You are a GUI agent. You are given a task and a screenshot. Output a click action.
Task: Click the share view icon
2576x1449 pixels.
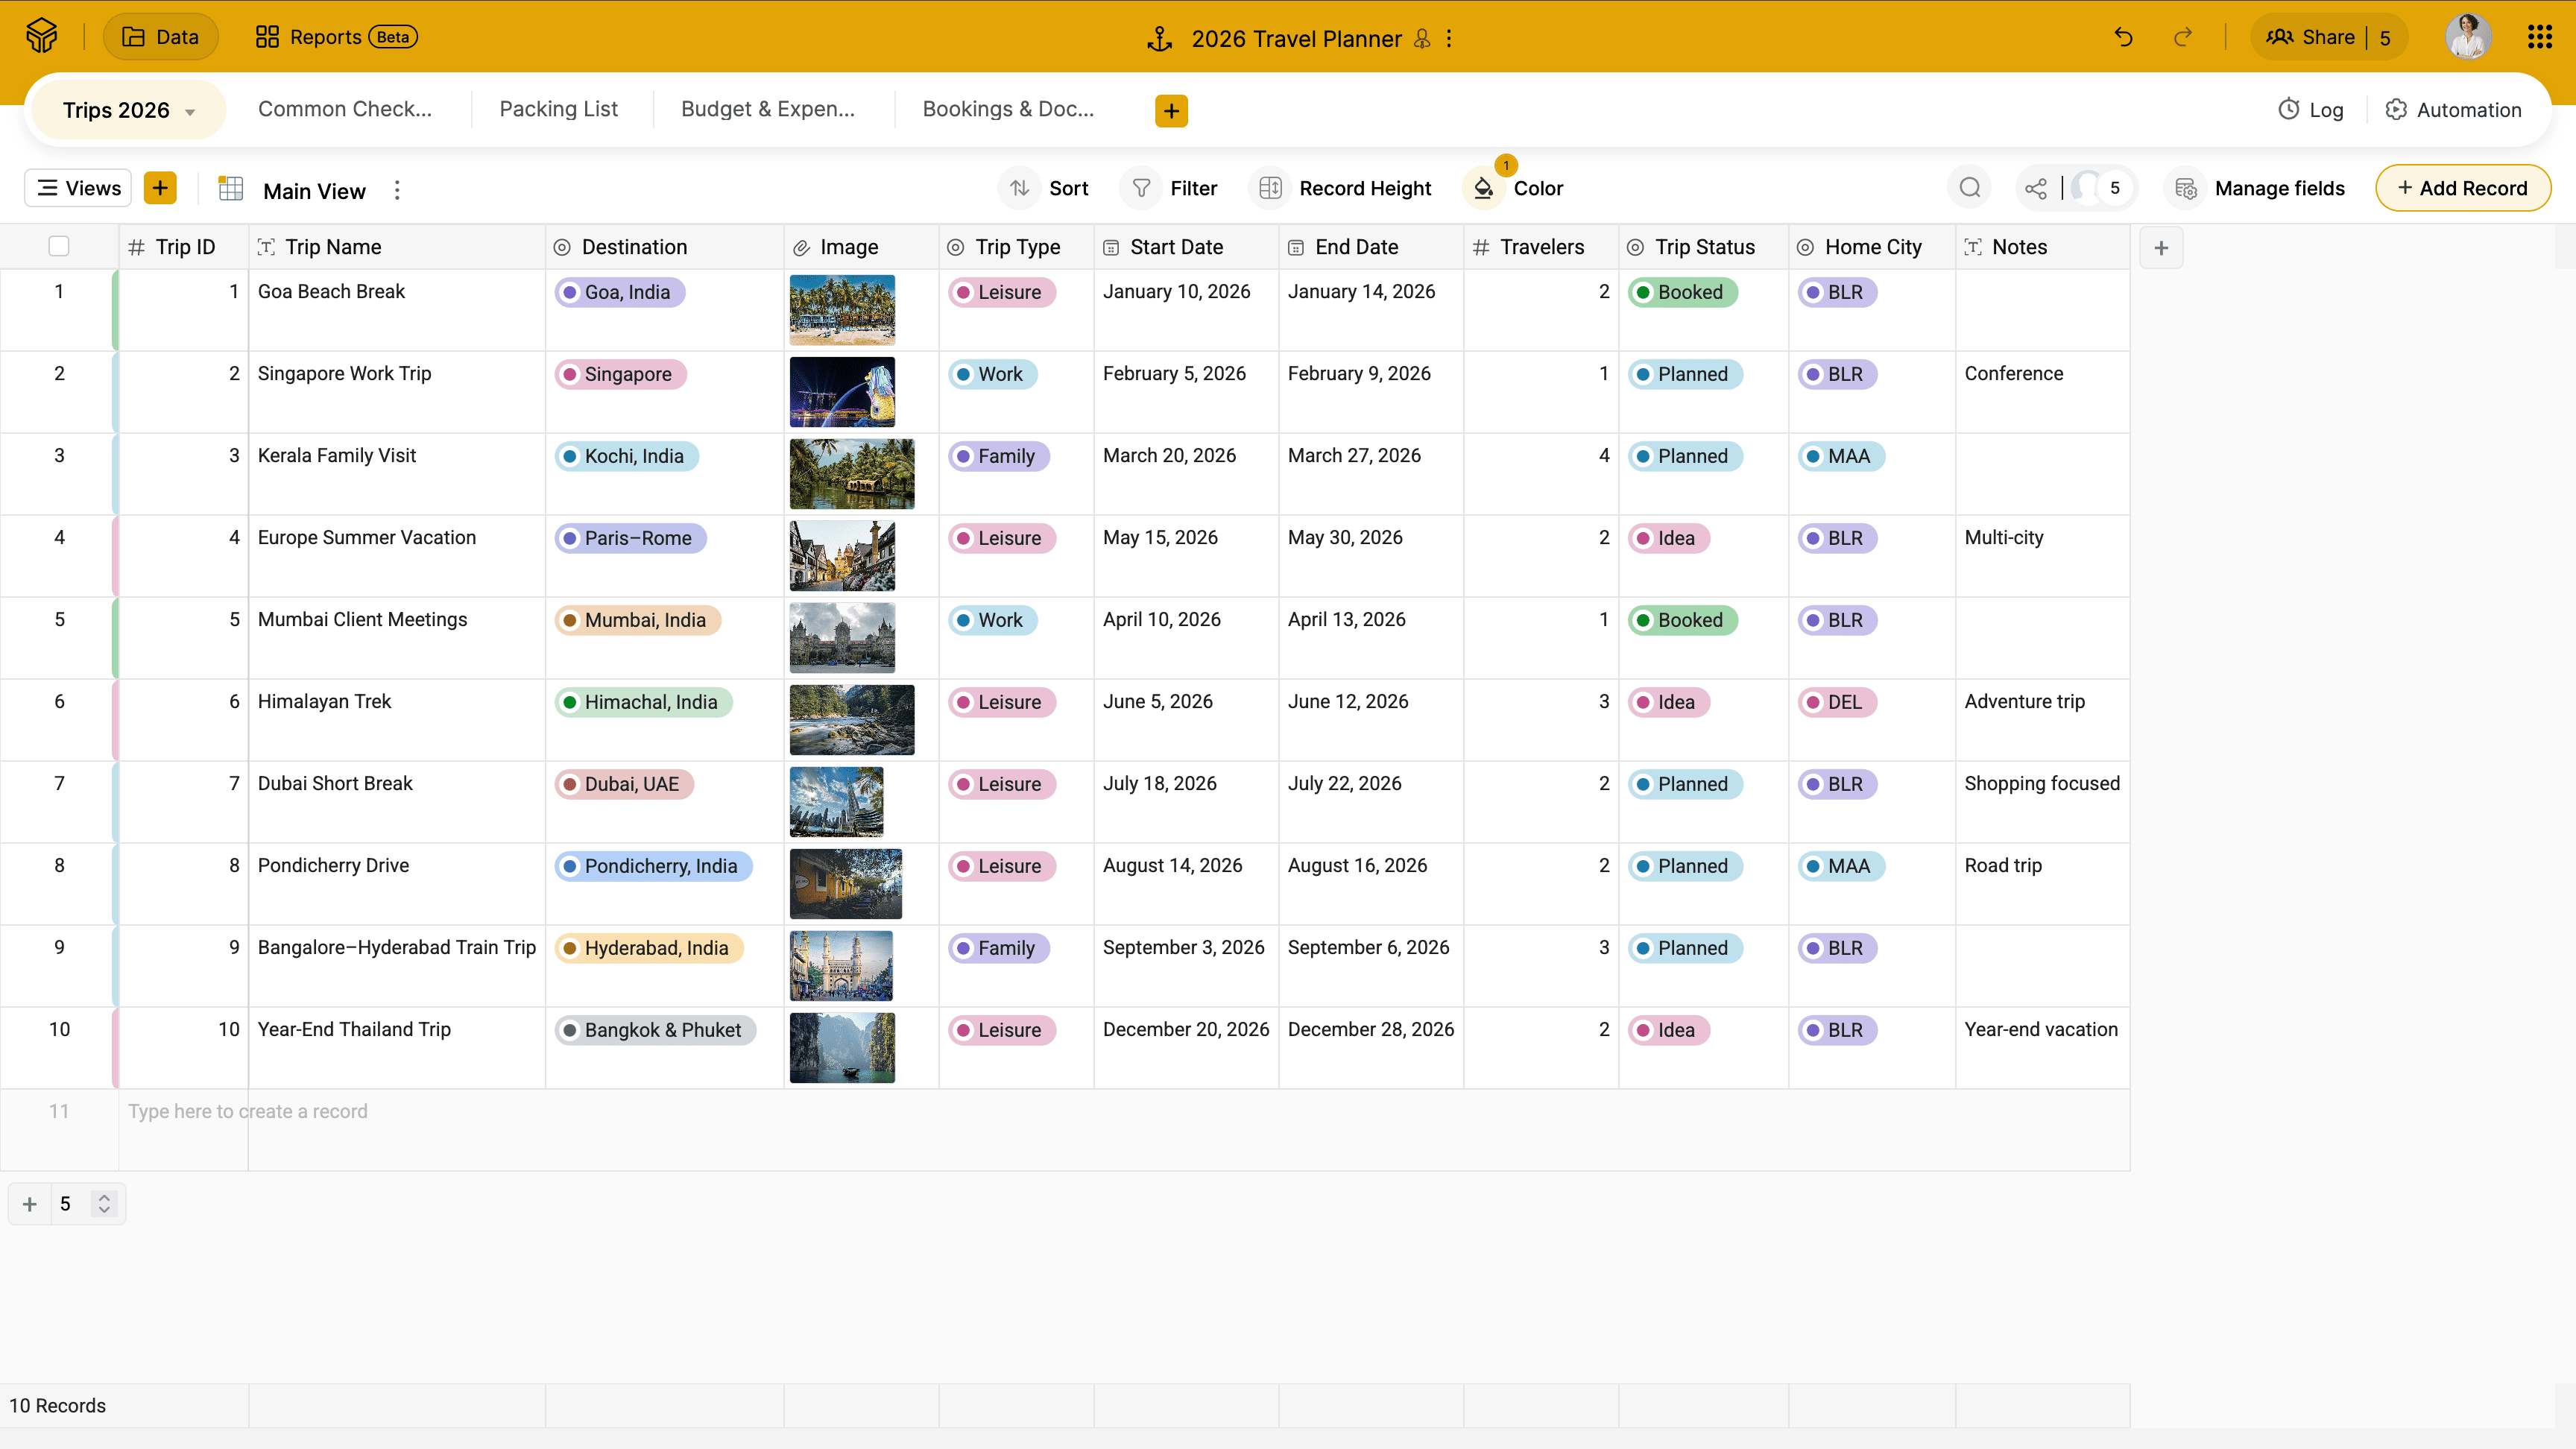(2035, 188)
